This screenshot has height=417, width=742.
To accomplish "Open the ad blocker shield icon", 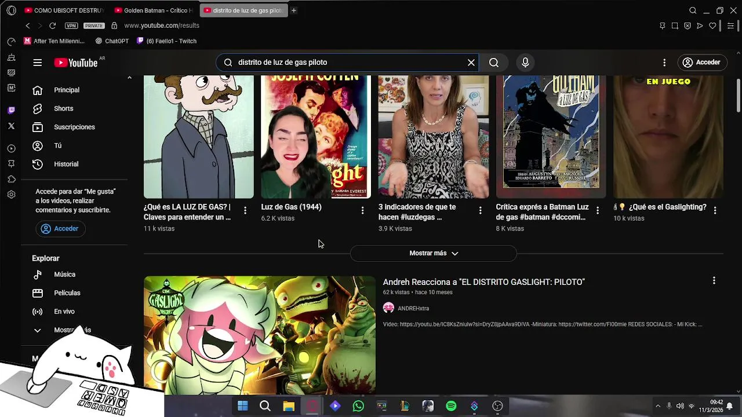I will (x=688, y=25).
